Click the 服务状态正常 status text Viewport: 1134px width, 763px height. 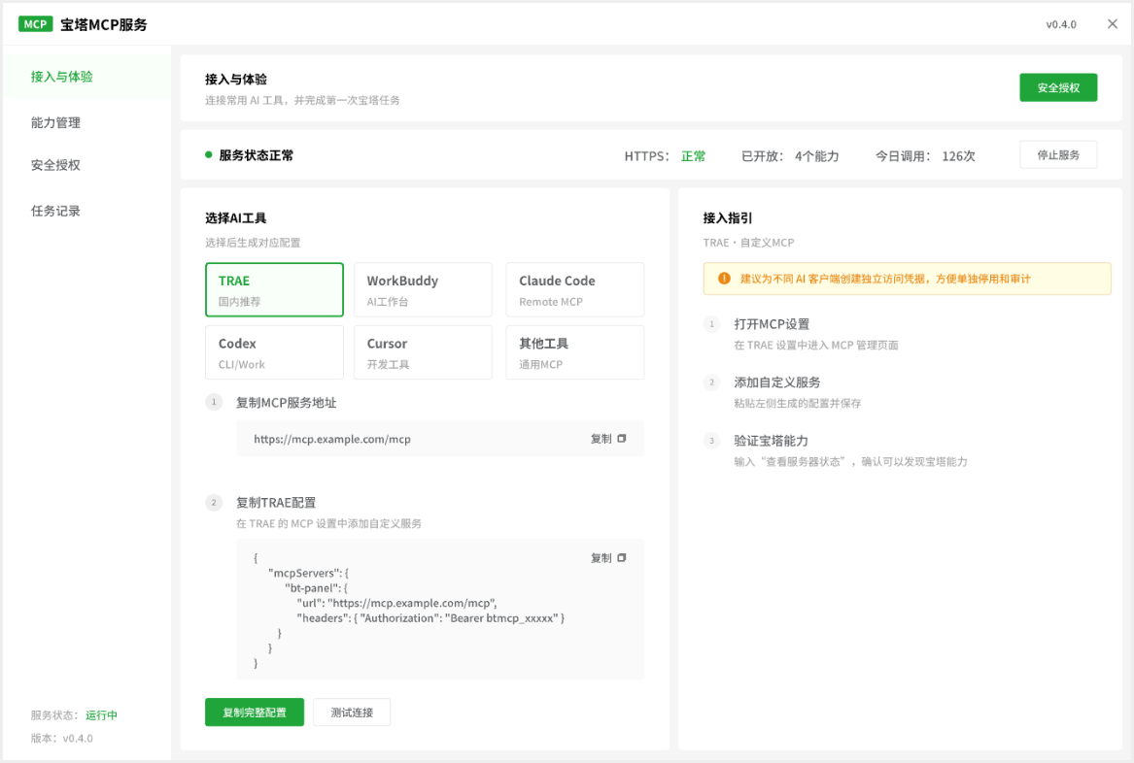pos(256,155)
